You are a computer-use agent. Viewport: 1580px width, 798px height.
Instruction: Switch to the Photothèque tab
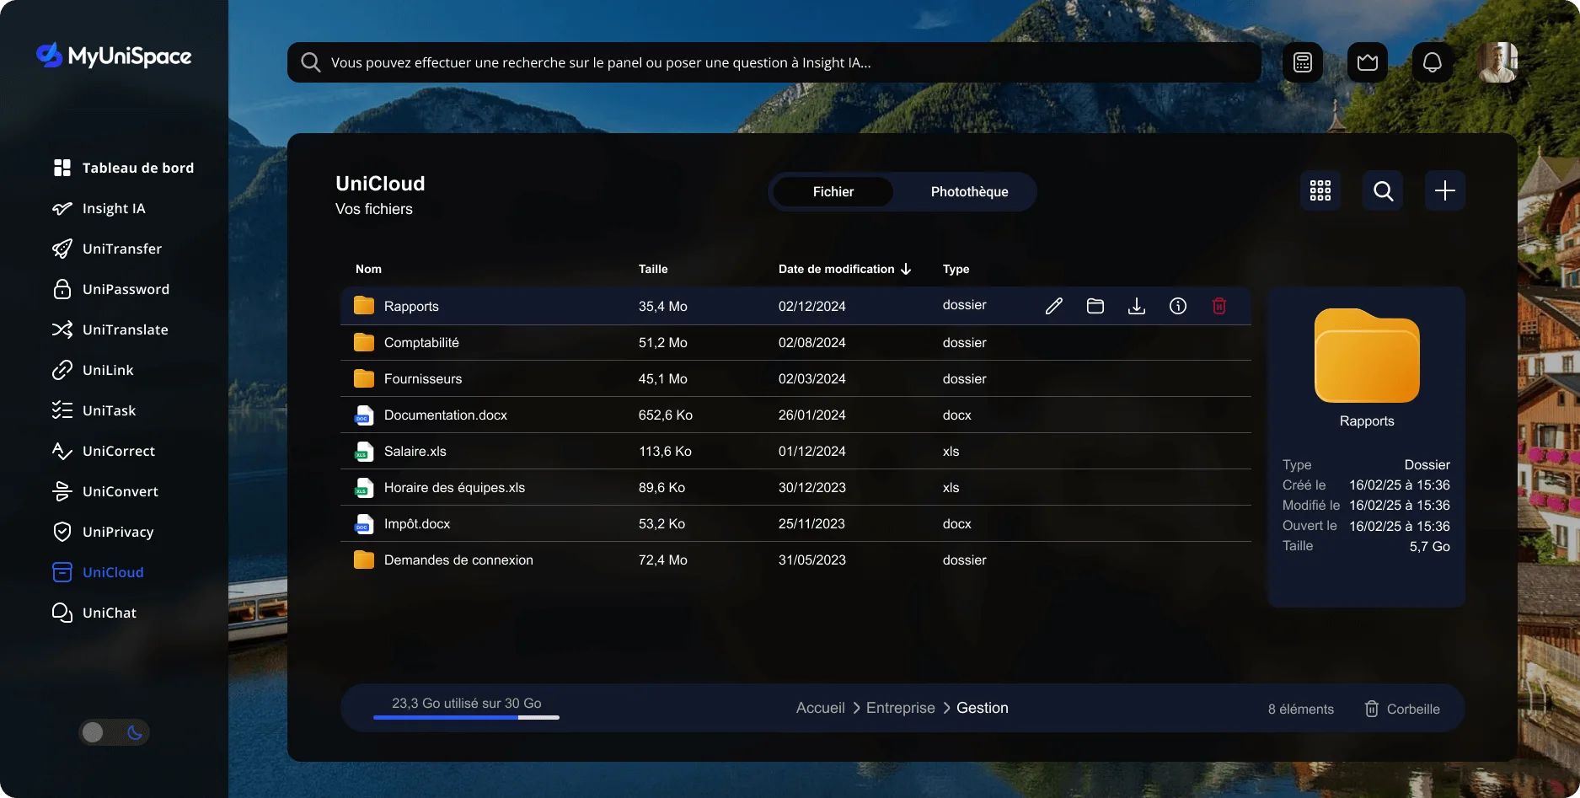point(969,192)
